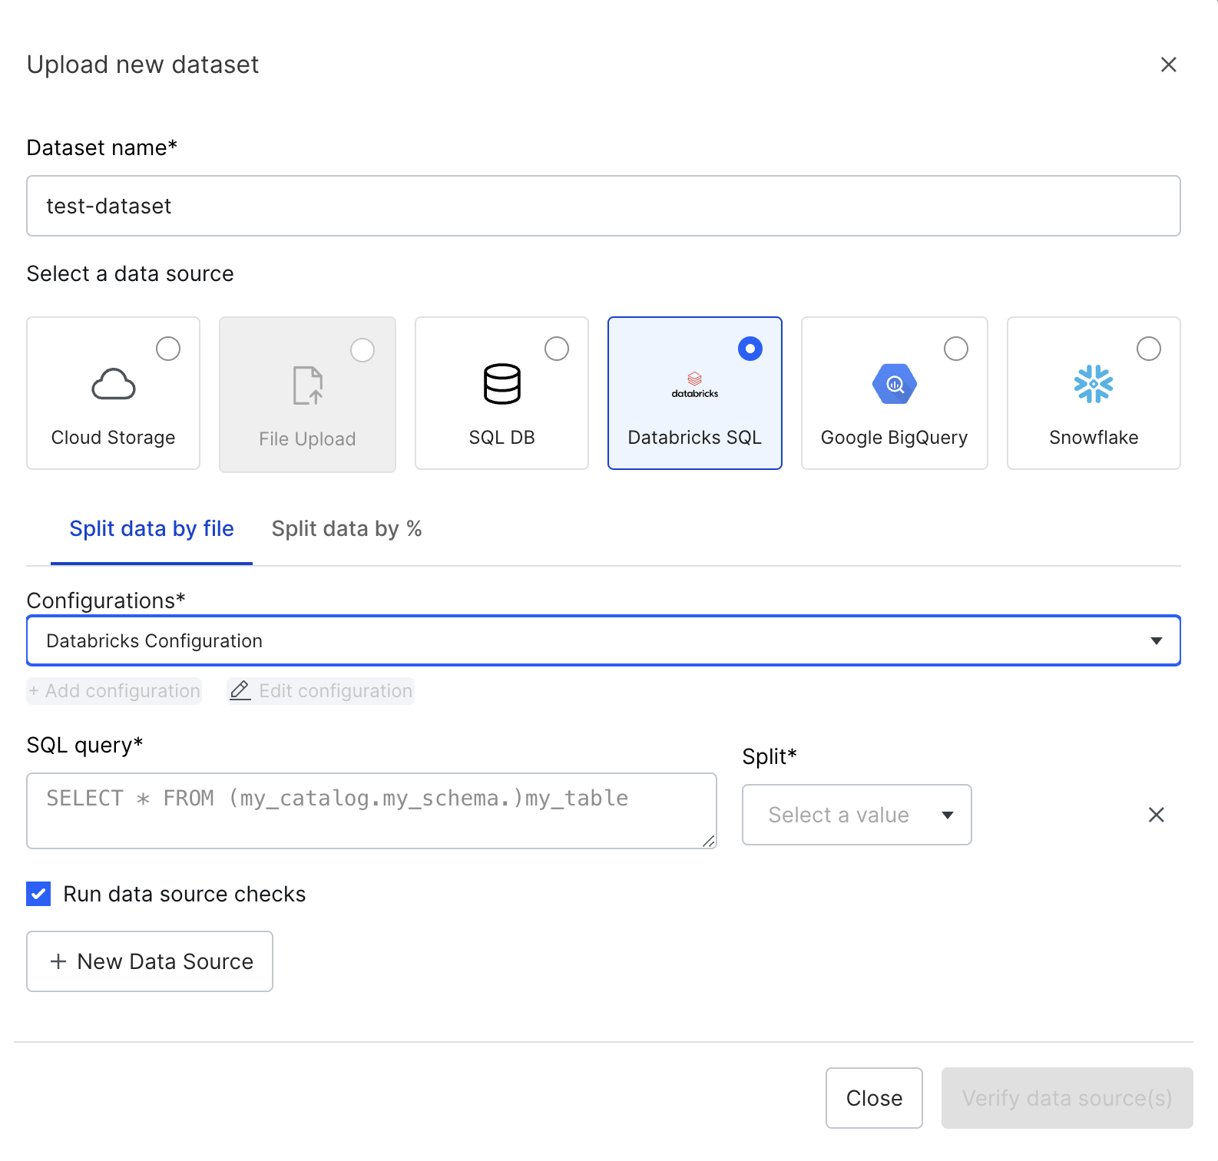Screen dimensions: 1218x1161
Task: Select the File Upload radio button
Action: (362, 350)
